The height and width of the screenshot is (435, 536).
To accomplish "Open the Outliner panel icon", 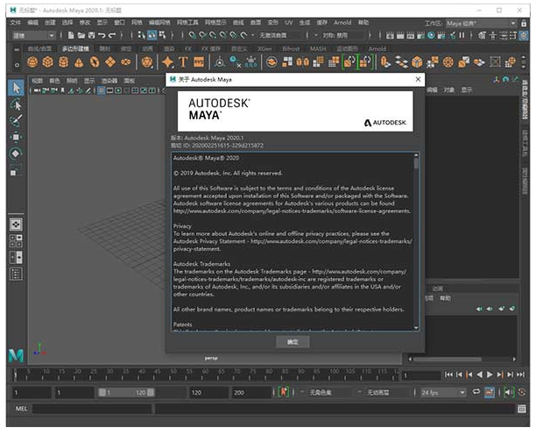I will [x=16, y=275].
